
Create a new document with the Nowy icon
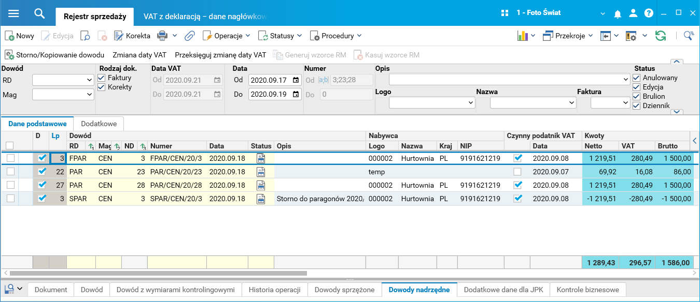point(9,36)
